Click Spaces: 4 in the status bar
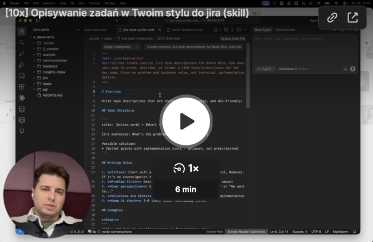 [x=300, y=231]
